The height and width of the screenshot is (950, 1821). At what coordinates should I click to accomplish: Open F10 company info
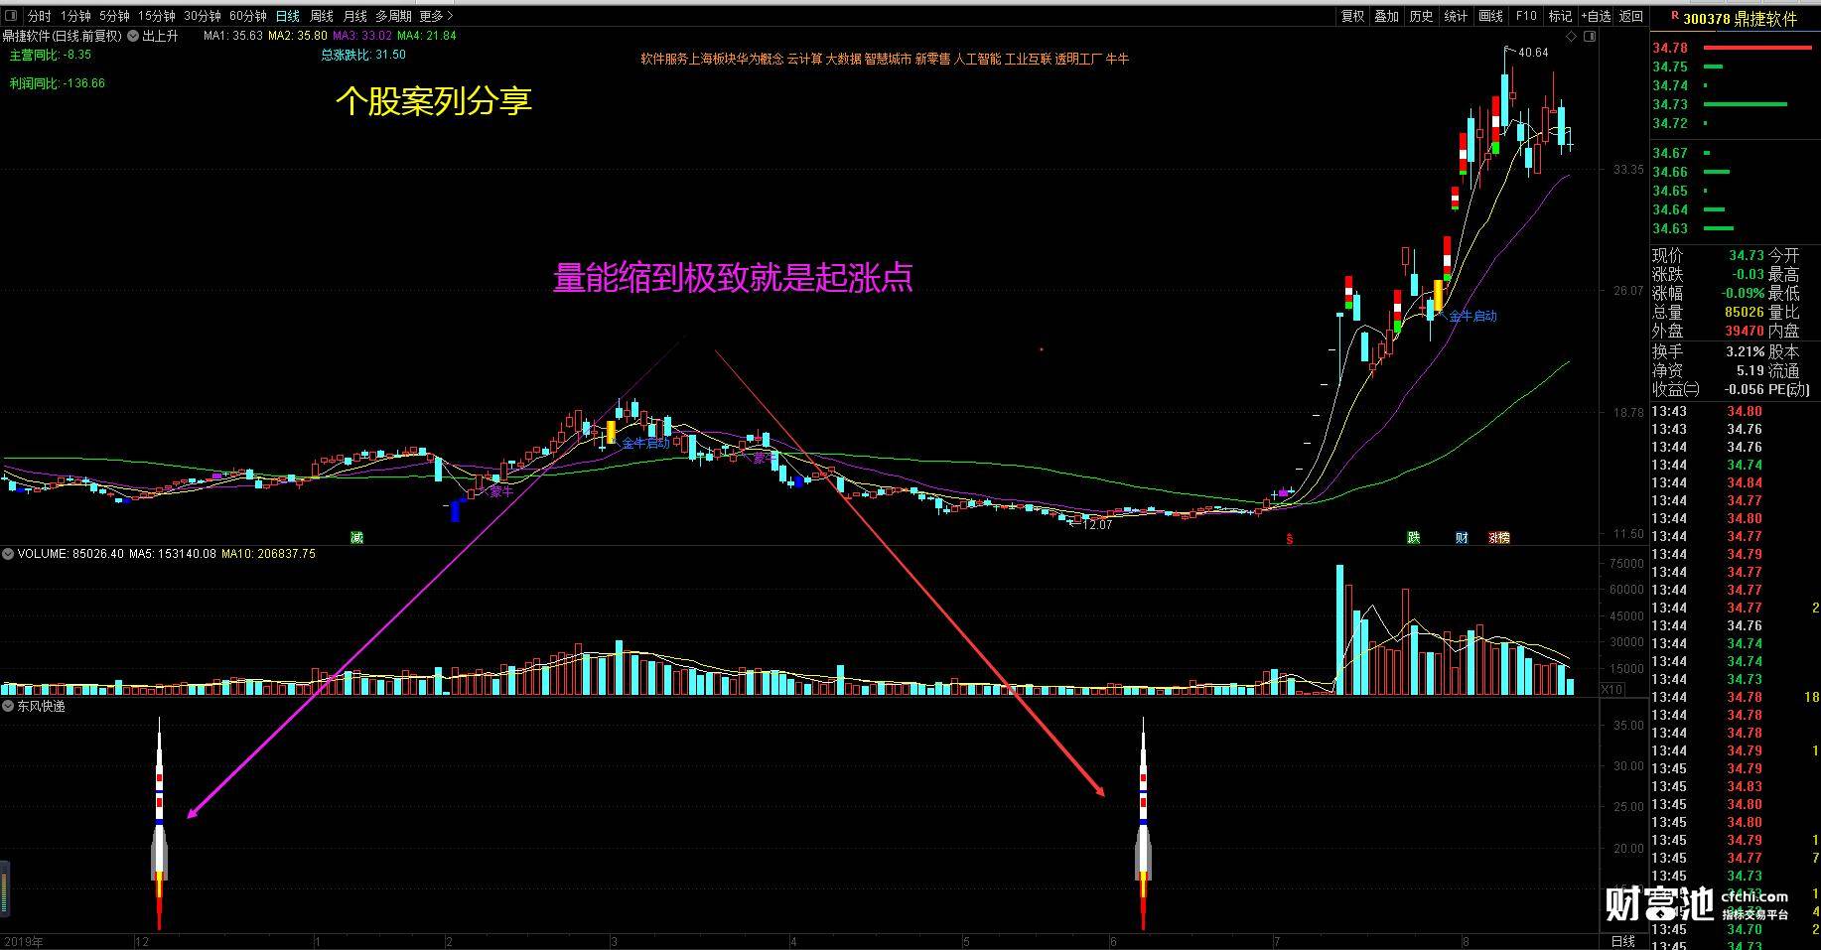(1526, 16)
